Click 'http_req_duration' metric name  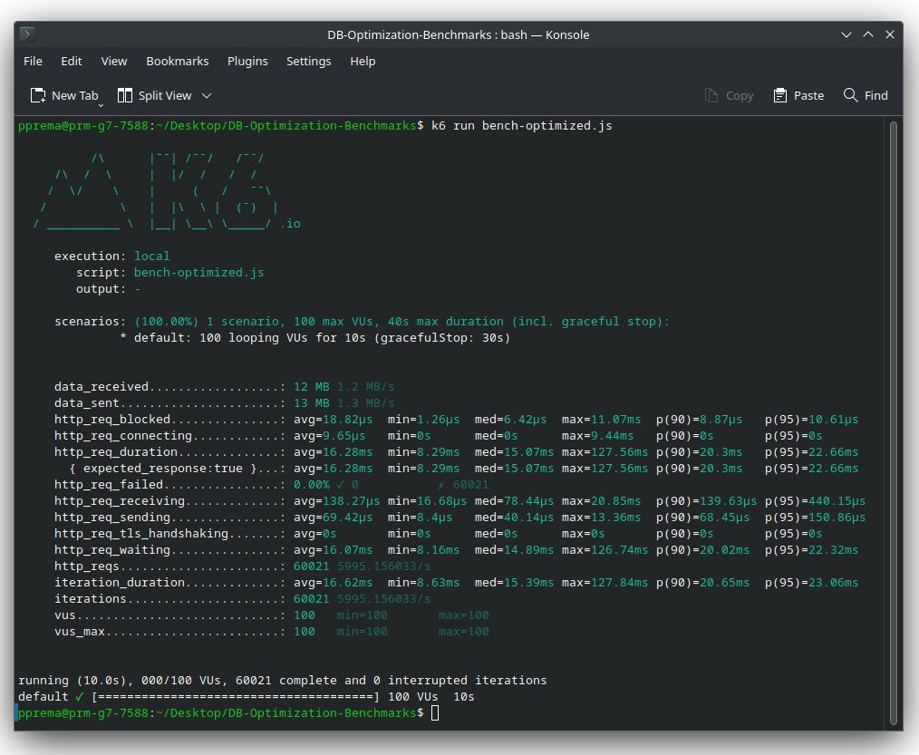115,452
